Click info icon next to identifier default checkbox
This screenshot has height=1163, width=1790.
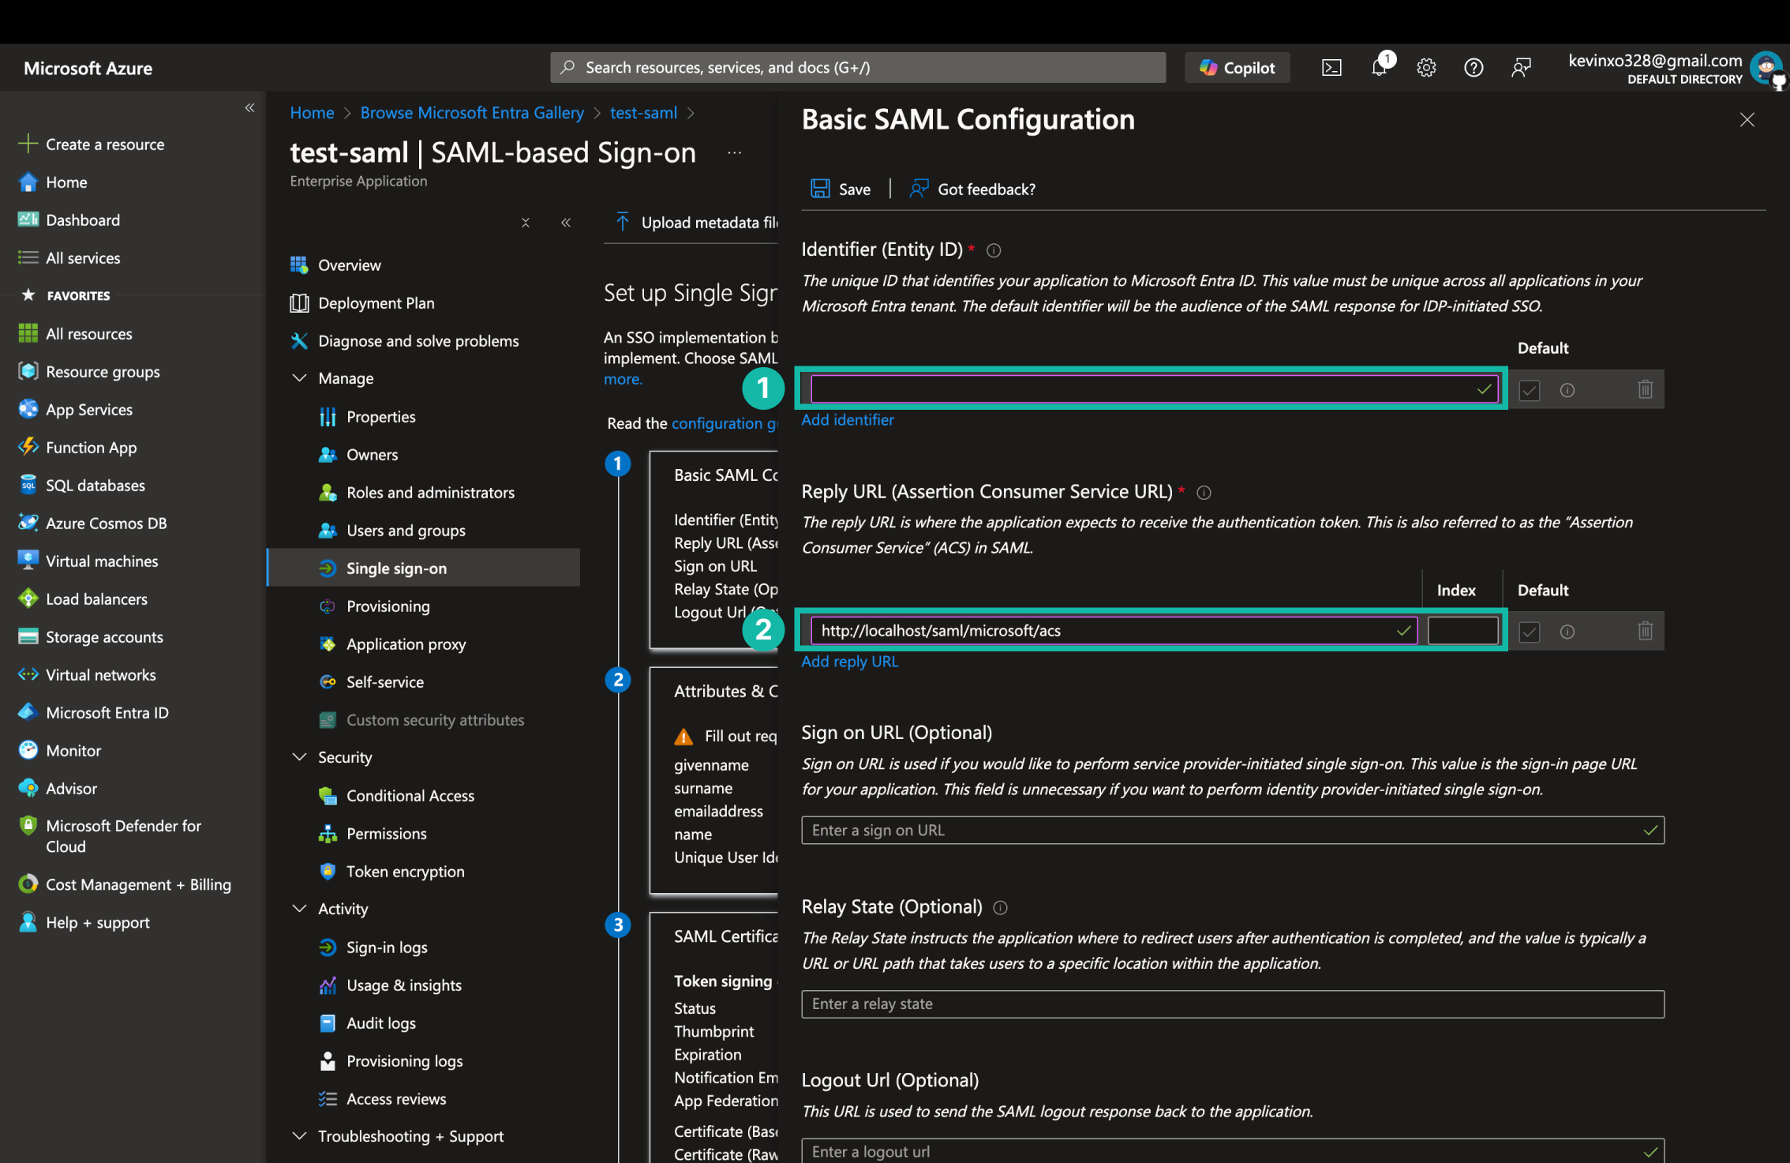point(1567,391)
